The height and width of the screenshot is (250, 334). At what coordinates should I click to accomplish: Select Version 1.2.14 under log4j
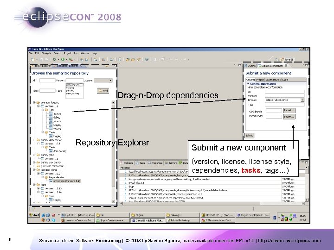(51, 192)
